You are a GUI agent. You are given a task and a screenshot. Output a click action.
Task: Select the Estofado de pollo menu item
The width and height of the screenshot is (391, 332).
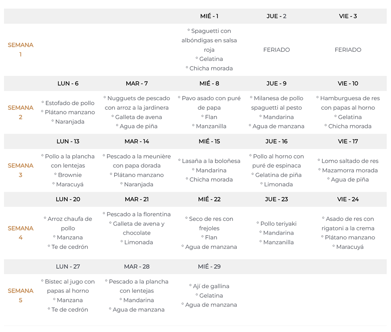pos(69,103)
